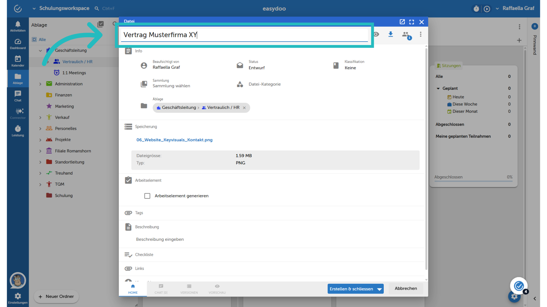Switch to the VERSIONEN tab
Viewport: 547px width, 307px height.
(x=189, y=289)
